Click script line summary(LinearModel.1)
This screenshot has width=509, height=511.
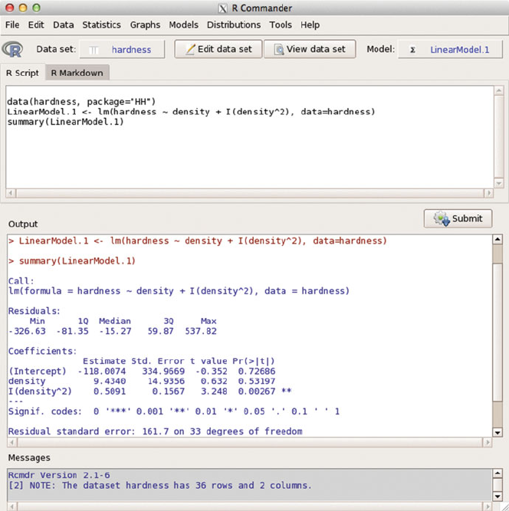(x=65, y=122)
